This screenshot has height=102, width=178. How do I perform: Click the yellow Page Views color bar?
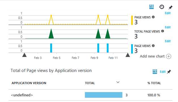coord(132,20)
